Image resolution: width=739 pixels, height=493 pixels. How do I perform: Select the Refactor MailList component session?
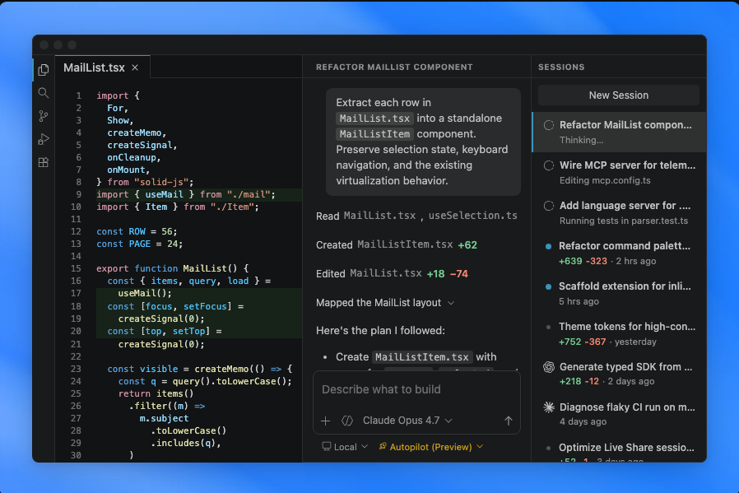(x=619, y=132)
